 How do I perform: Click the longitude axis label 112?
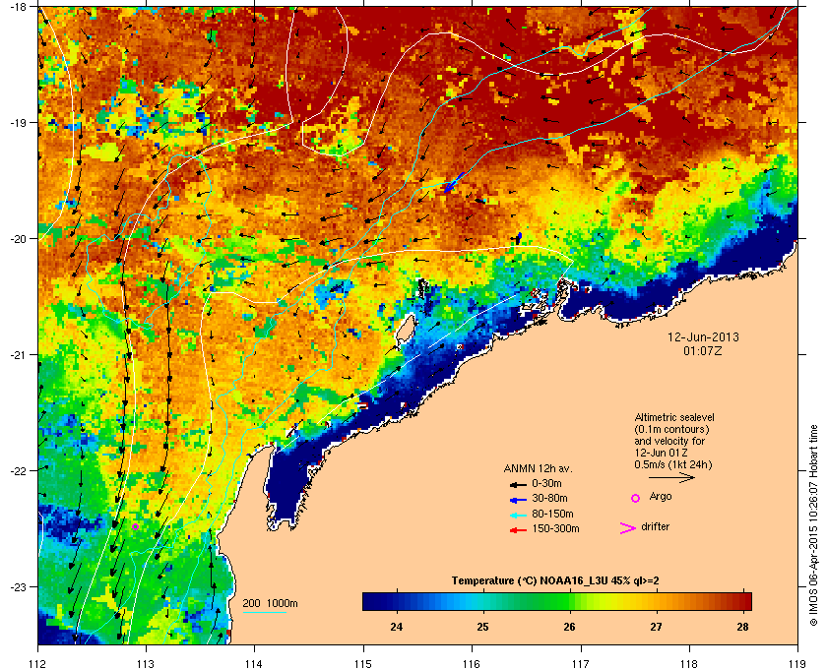click(x=37, y=664)
